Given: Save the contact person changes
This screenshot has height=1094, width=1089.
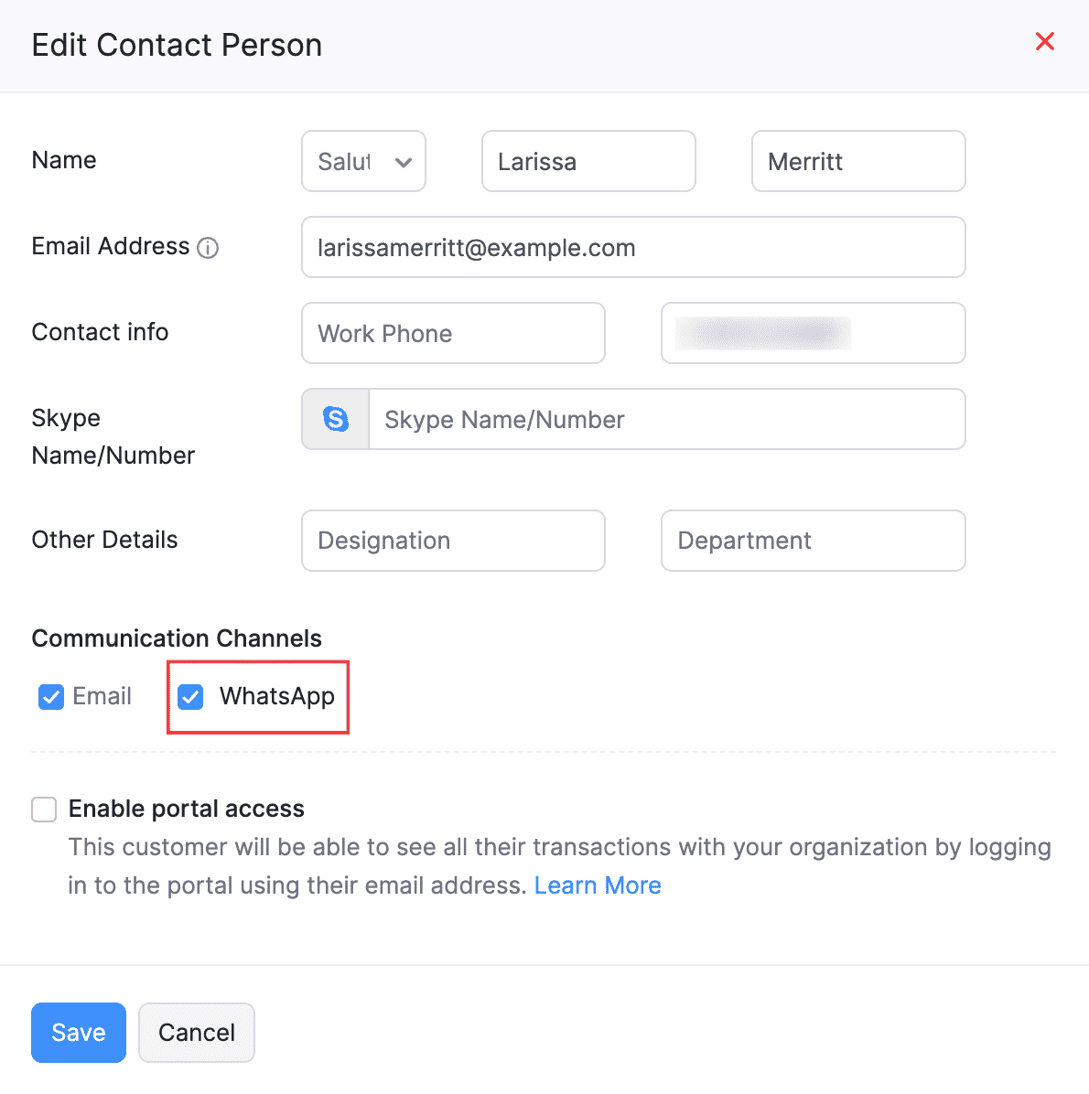Looking at the screenshot, I should pyautogui.click(x=78, y=1032).
